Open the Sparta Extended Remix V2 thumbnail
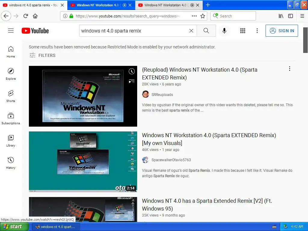Screen dimensions: 308x231 click(x=83, y=209)
